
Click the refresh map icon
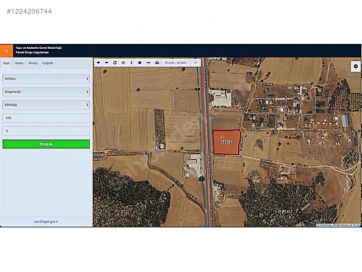114,63
